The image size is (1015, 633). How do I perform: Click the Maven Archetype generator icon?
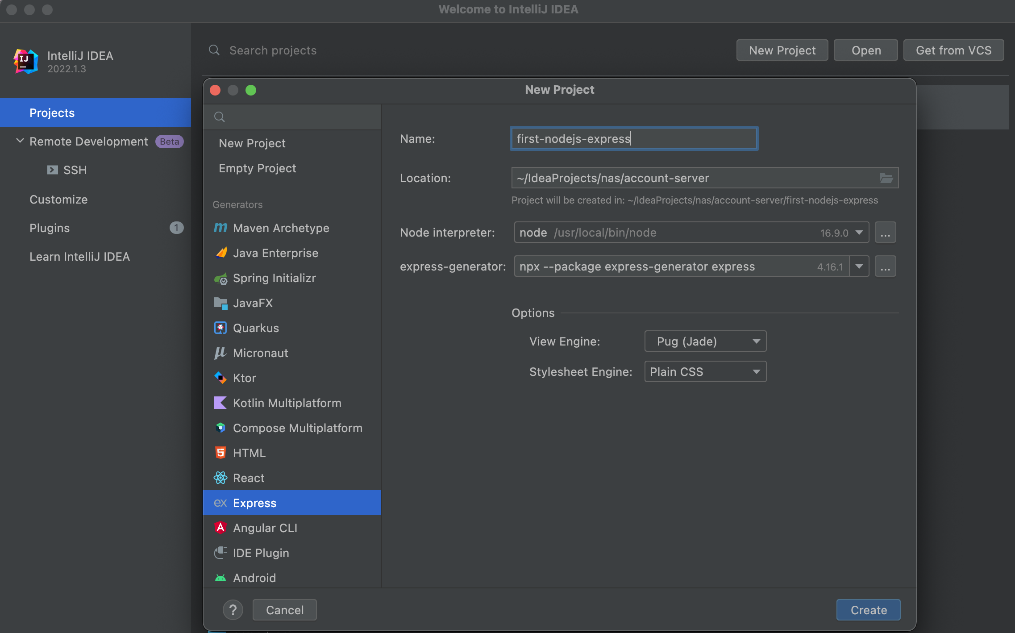(220, 228)
